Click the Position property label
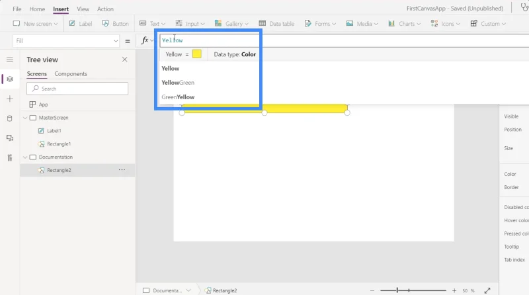The image size is (529, 295). click(513, 130)
